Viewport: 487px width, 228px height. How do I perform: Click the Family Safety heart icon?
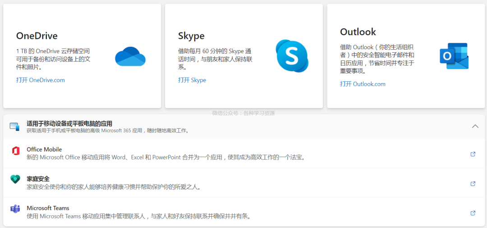[x=15, y=179]
